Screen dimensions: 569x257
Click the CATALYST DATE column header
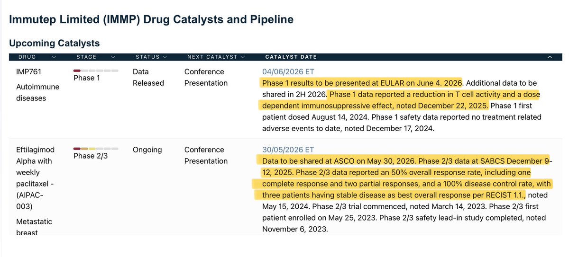point(291,57)
